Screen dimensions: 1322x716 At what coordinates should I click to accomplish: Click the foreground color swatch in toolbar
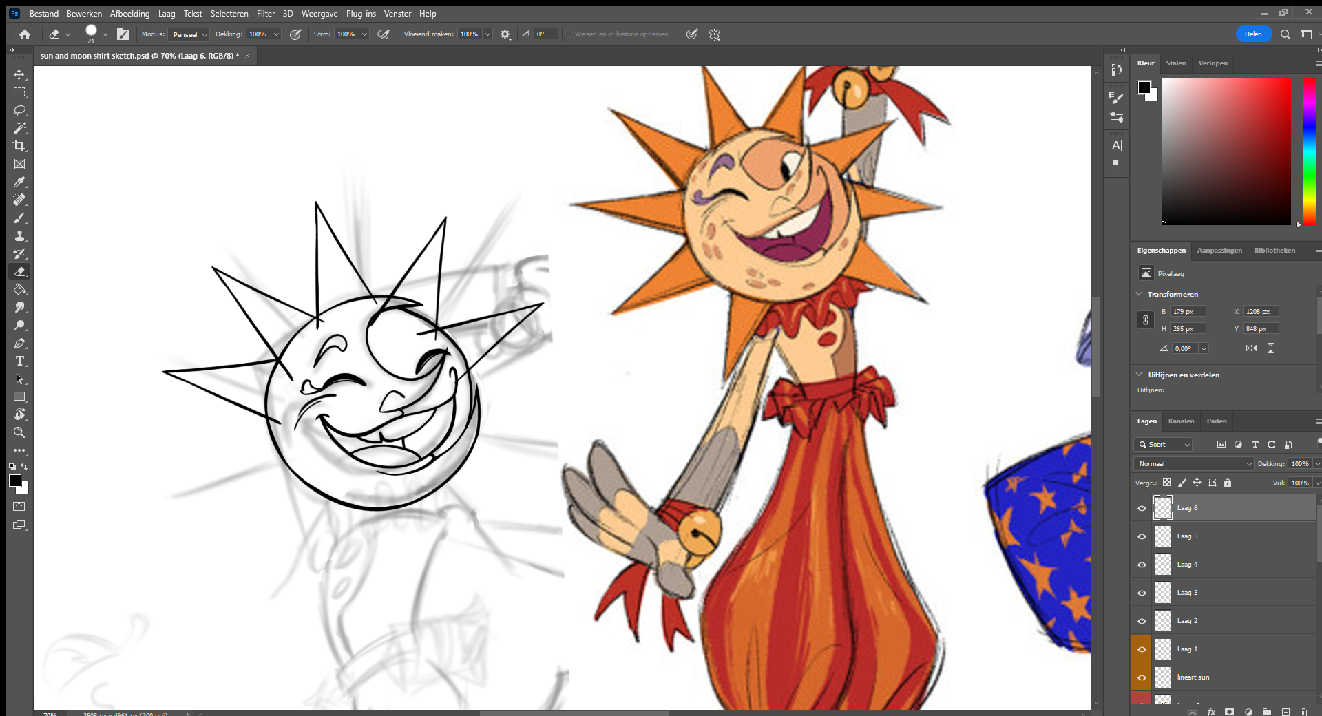click(x=15, y=481)
